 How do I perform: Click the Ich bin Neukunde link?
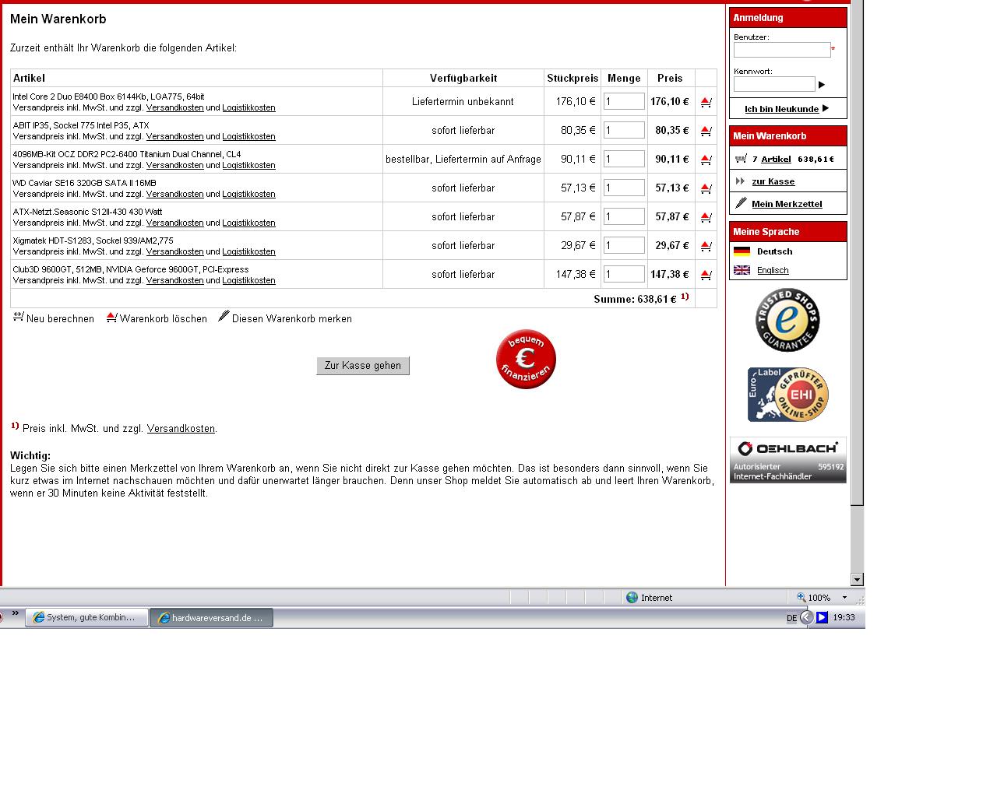(781, 109)
